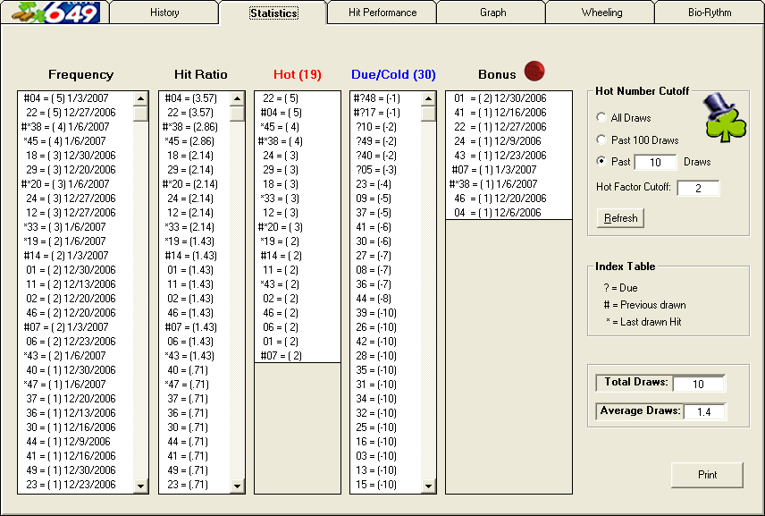The height and width of the screenshot is (516, 765).
Task: Go to the Wheeling tab
Action: click(601, 13)
